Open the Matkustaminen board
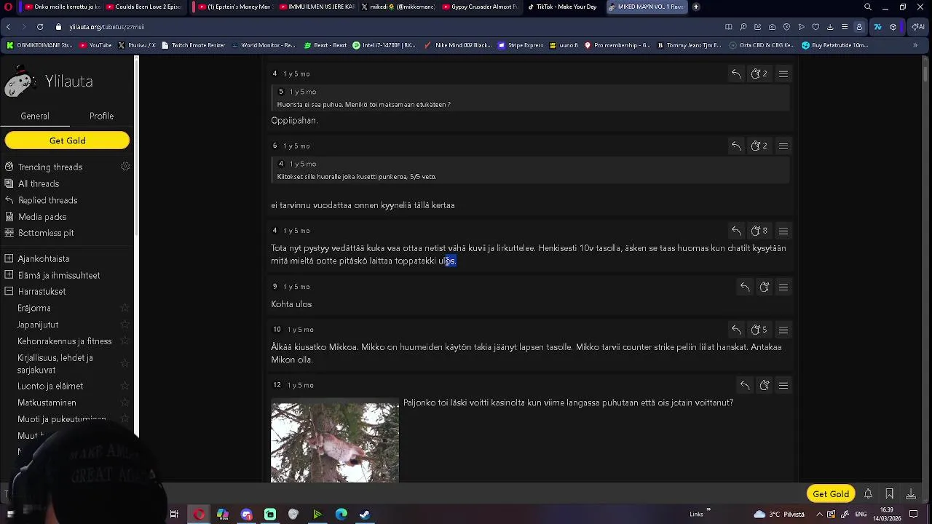The height and width of the screenshot is (524, 932). 47,402
